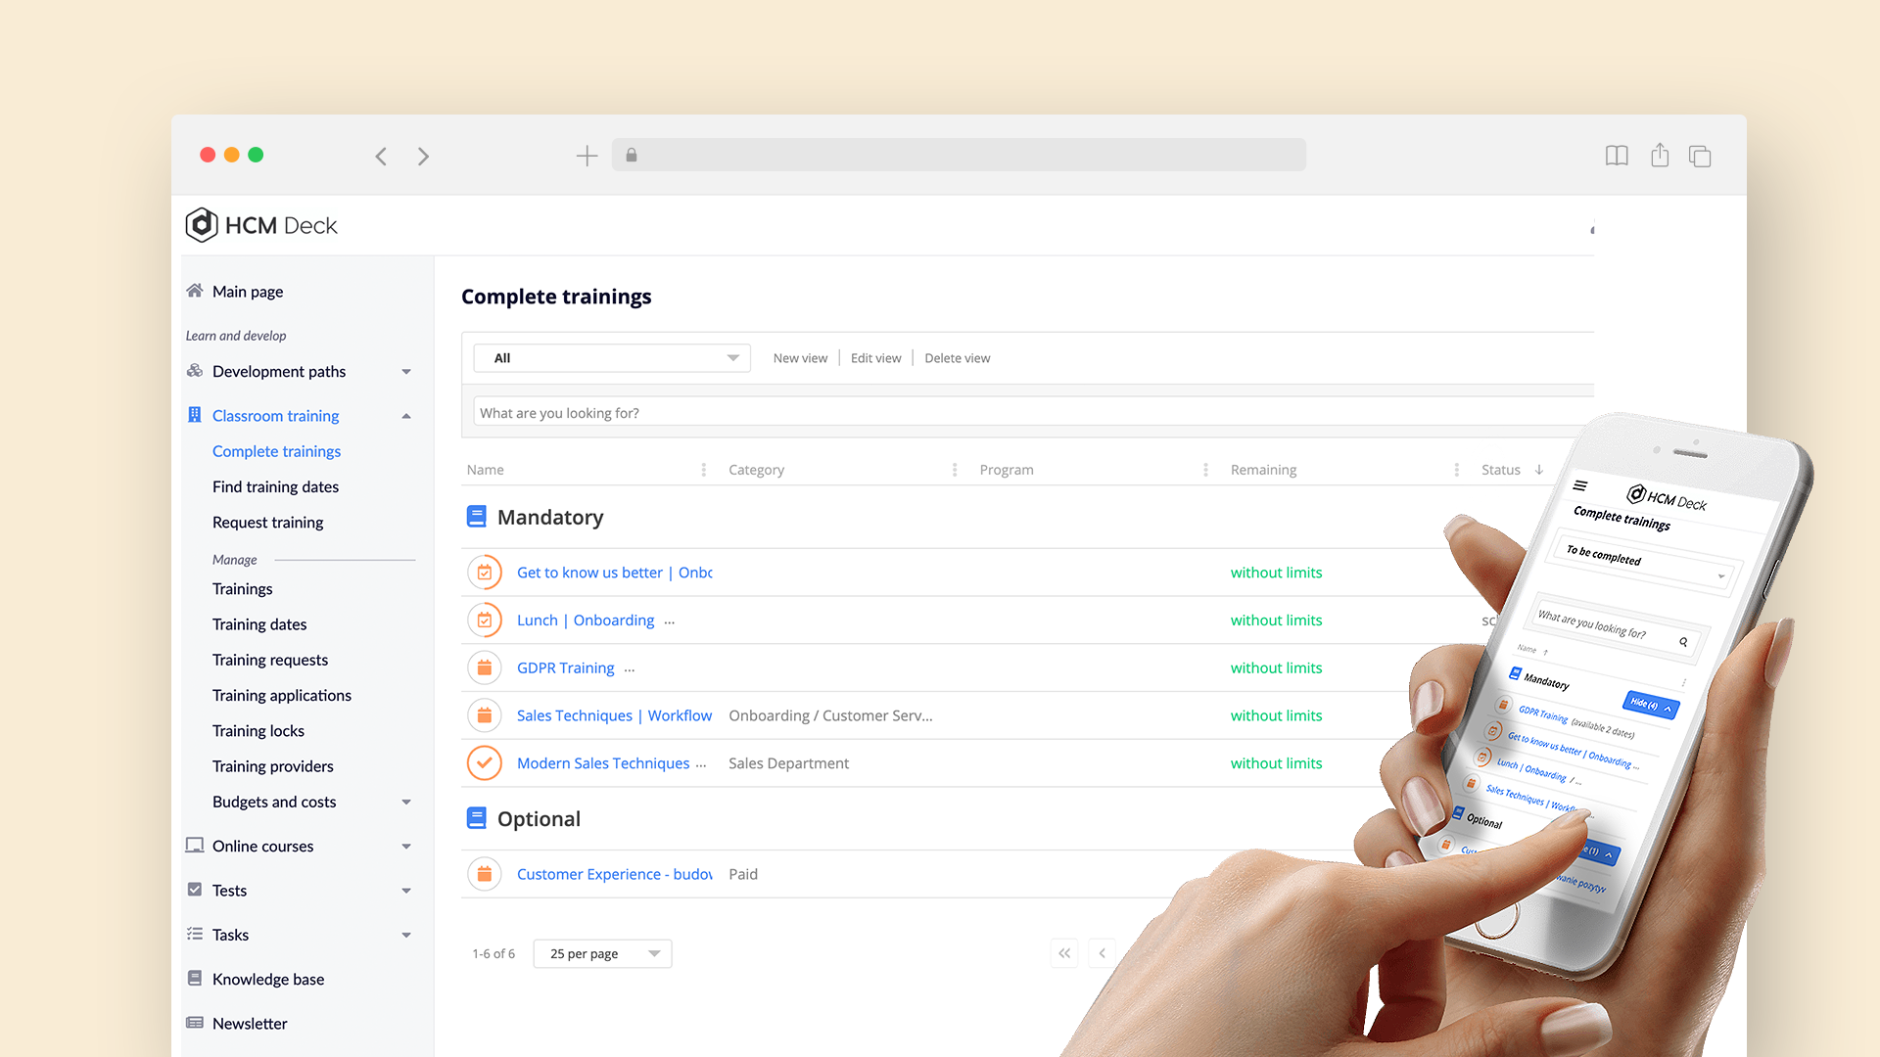
Task: Click the Tests checkbox icon in sidebar
Action: coord(195,890)
